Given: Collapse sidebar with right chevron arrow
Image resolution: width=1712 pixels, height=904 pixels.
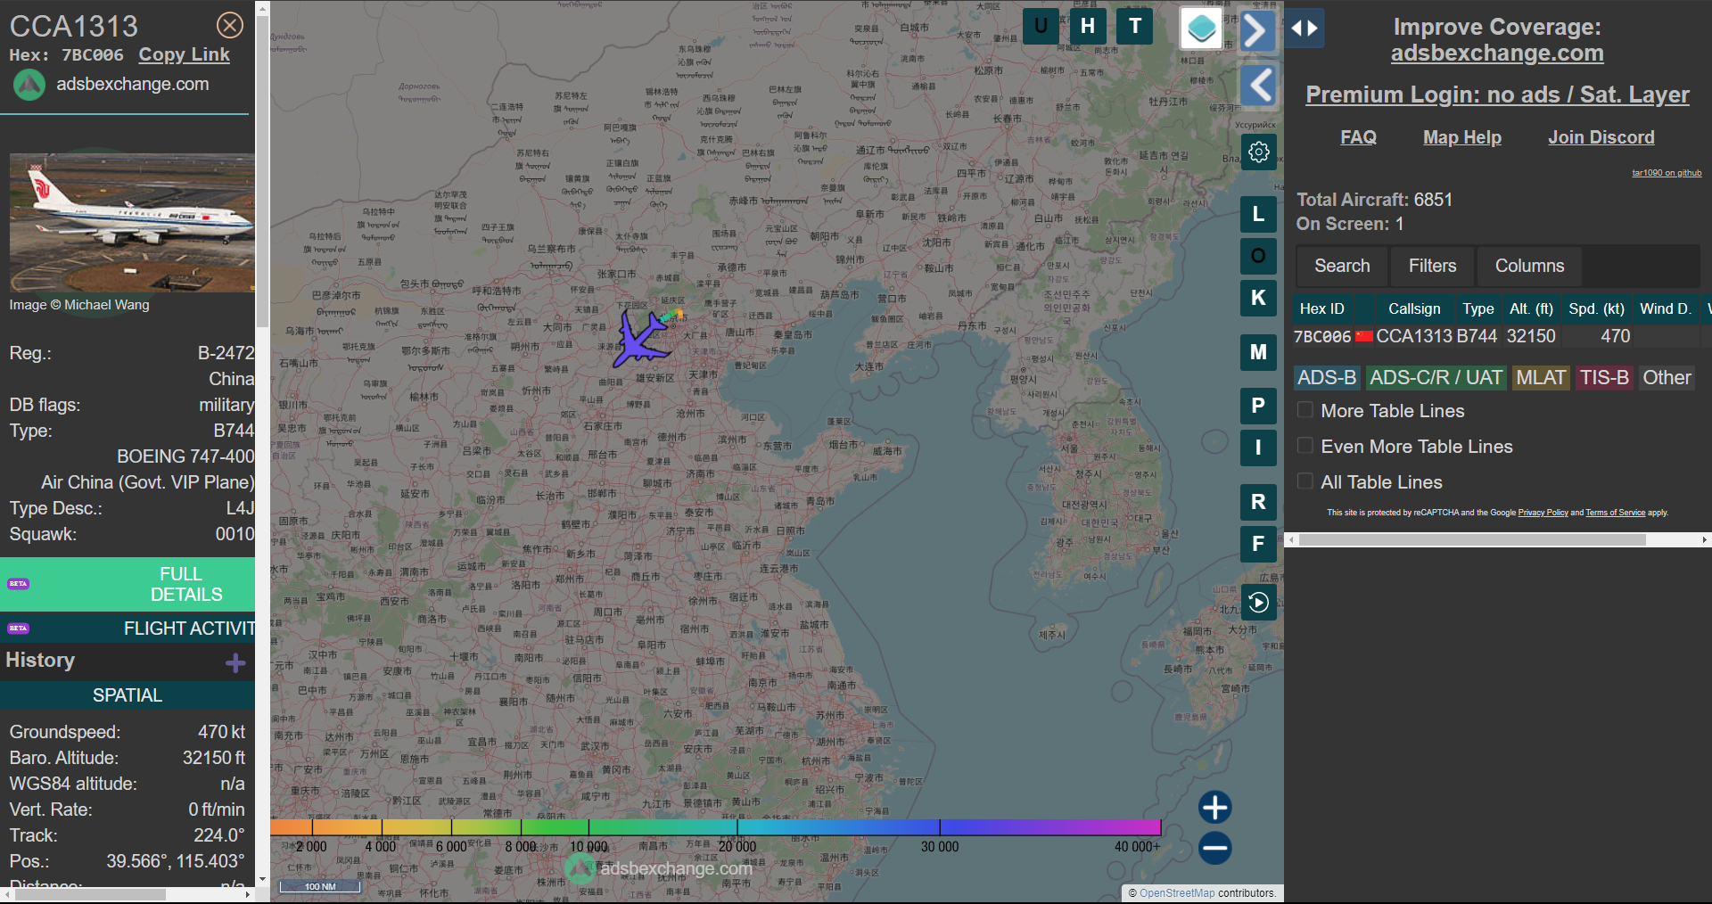Looking at the screenshot, I should click(1257, 31).
